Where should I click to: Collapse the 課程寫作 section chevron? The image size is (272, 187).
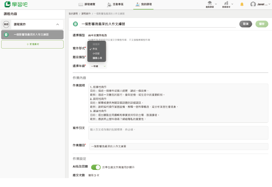click(58, 24)
